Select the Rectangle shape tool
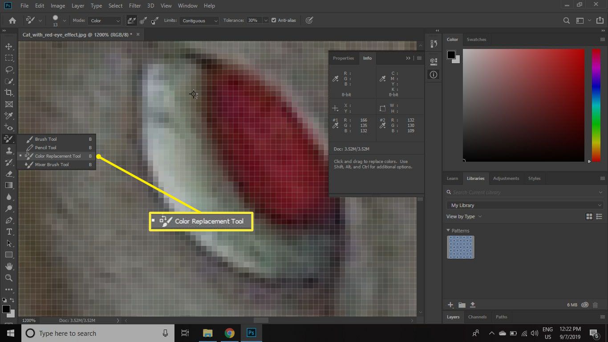 pos(8,255)
